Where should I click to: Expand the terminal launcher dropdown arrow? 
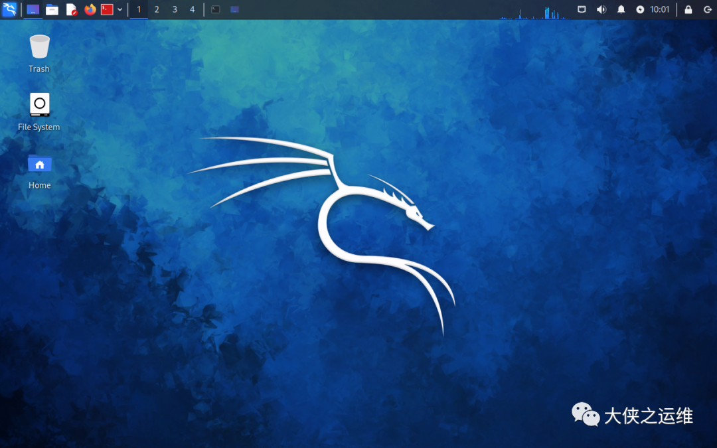[119, 9]
